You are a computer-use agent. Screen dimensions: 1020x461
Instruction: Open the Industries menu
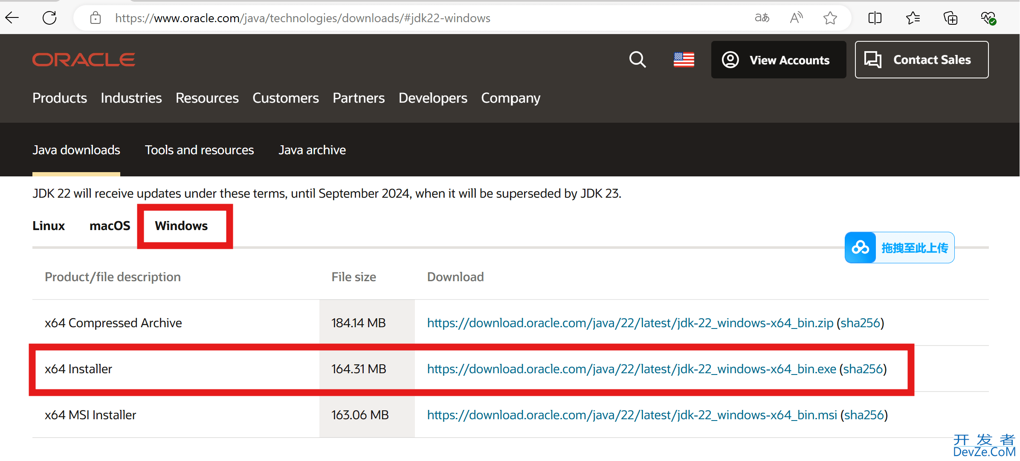coord(131,98)
